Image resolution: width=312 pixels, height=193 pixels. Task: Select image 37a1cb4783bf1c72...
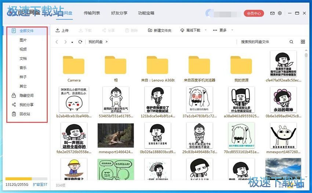[199, 102]
